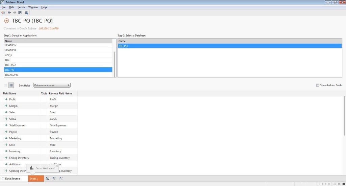Click the Name header in database list
Screen dimensions: 346x186
(230, 41)
